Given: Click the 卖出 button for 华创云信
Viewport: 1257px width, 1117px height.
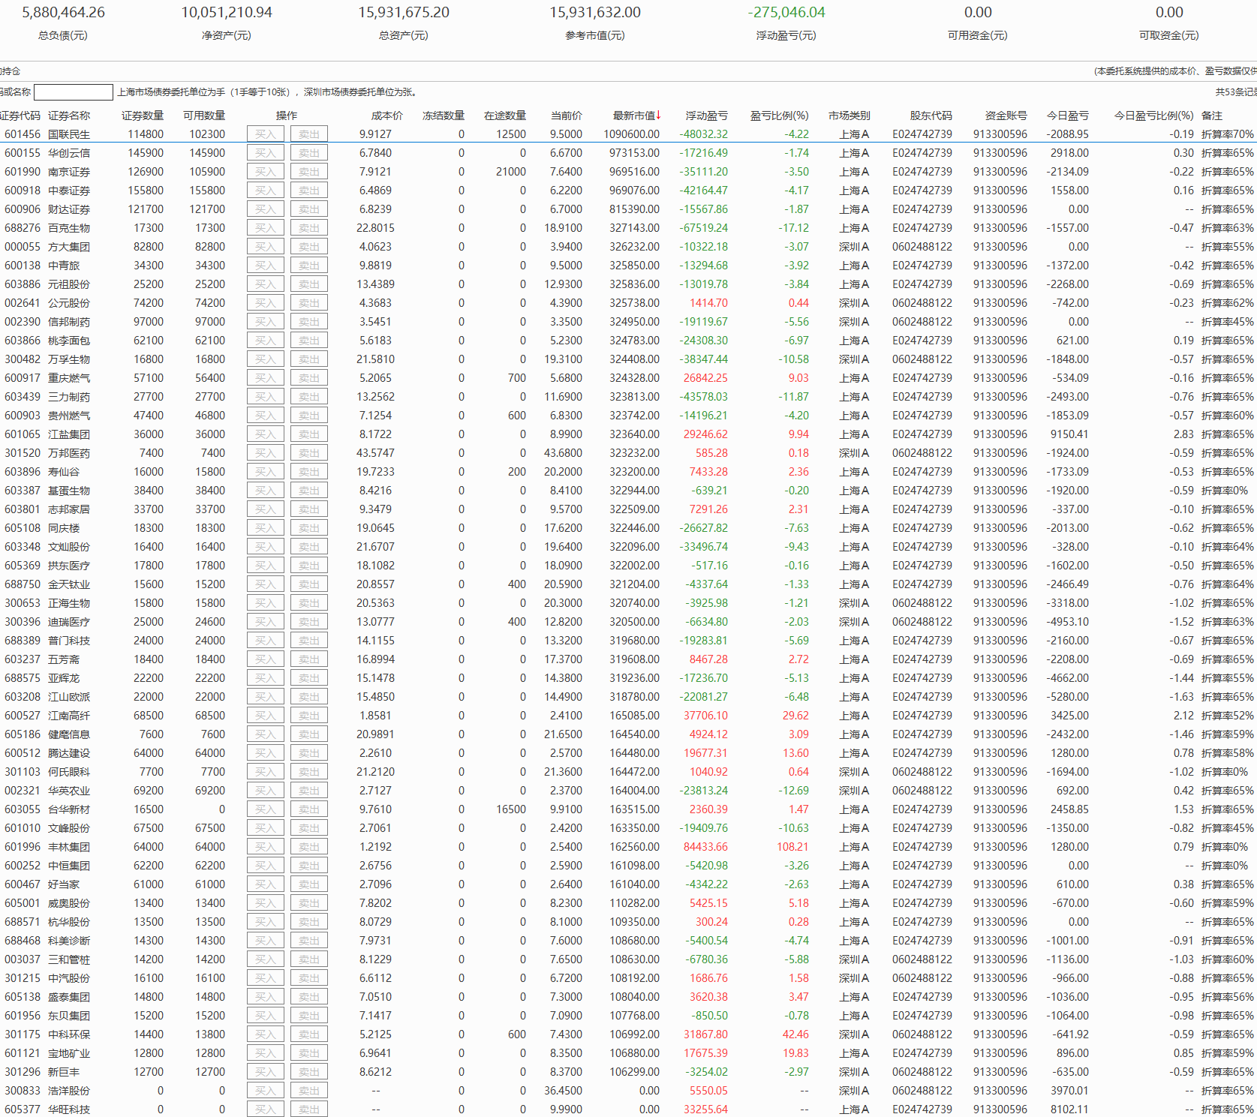Looking at the screenshot, I should pyautogui.click(x=309, y=153).
